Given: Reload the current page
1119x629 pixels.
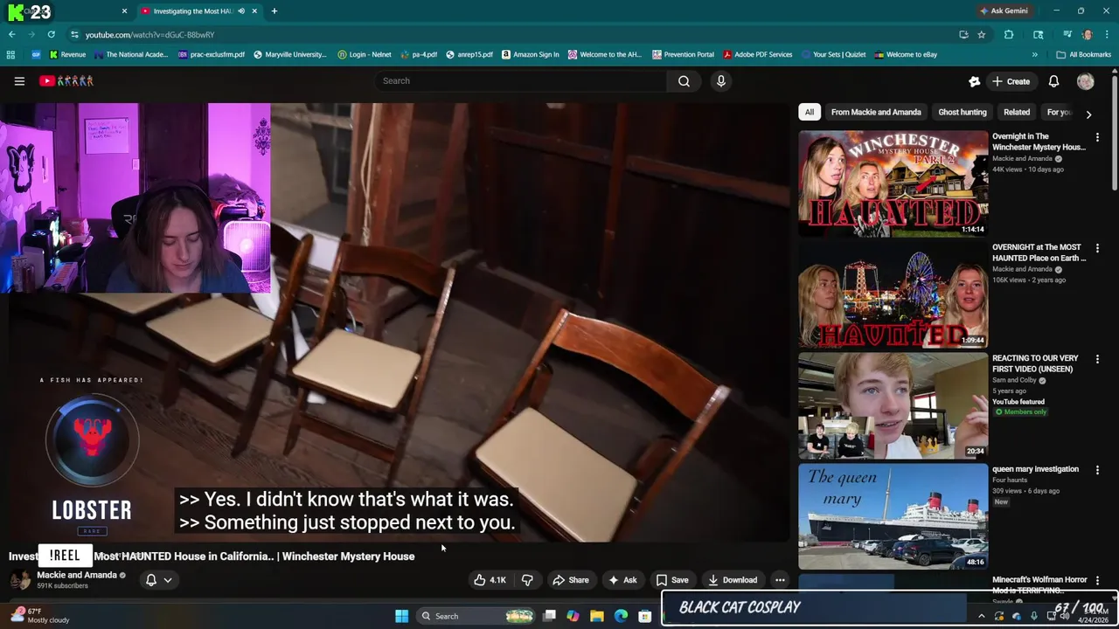Looking at the screenshot, I should coord(52,35).
